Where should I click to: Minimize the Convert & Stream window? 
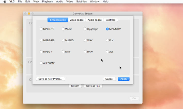point(29,13)
